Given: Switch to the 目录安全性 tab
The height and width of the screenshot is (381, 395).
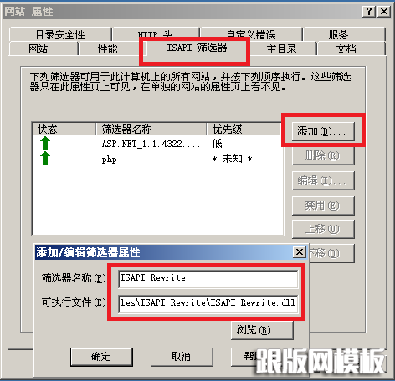Looking at the screenshot, I should coord(60,34).
